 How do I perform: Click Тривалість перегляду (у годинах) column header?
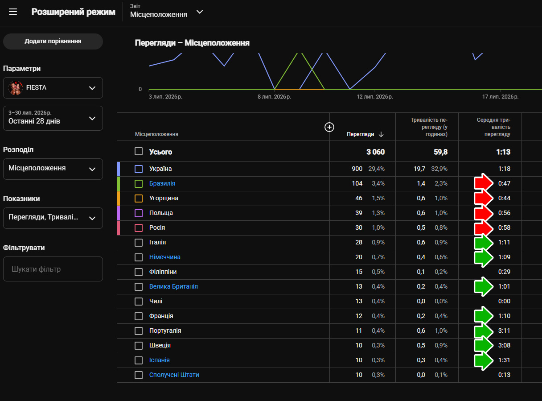[x=429, y=127]
